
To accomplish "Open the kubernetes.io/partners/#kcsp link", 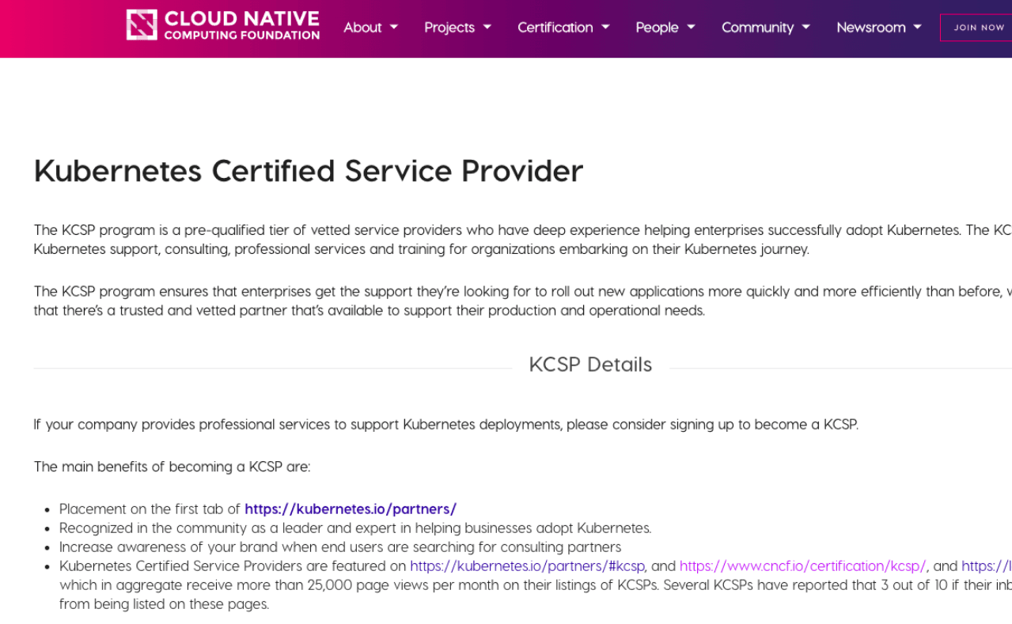I will 527,566.
